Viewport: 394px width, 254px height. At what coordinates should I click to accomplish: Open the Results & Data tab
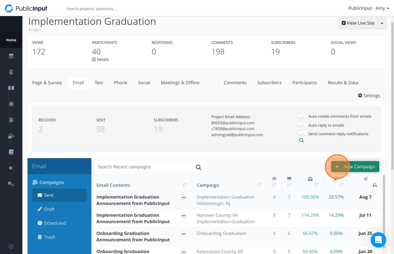343,83
